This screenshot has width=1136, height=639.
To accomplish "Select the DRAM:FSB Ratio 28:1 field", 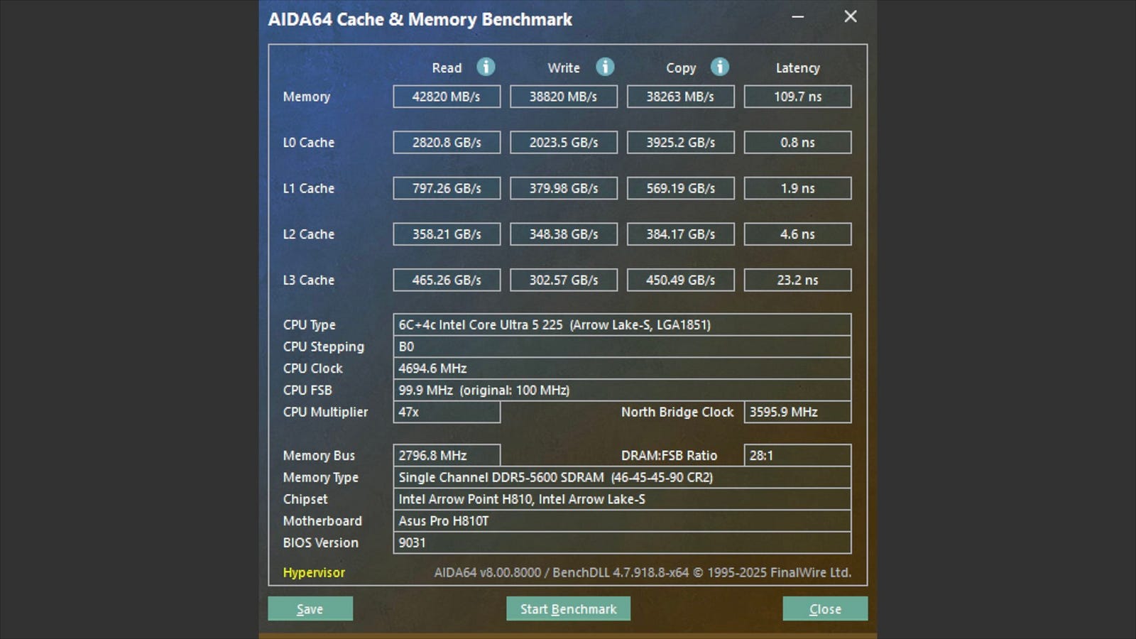I will (797, 455).
